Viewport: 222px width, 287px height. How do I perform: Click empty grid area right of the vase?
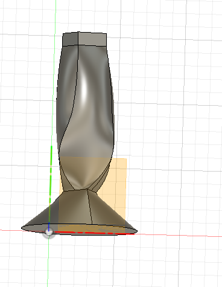[x=171, y=121]
